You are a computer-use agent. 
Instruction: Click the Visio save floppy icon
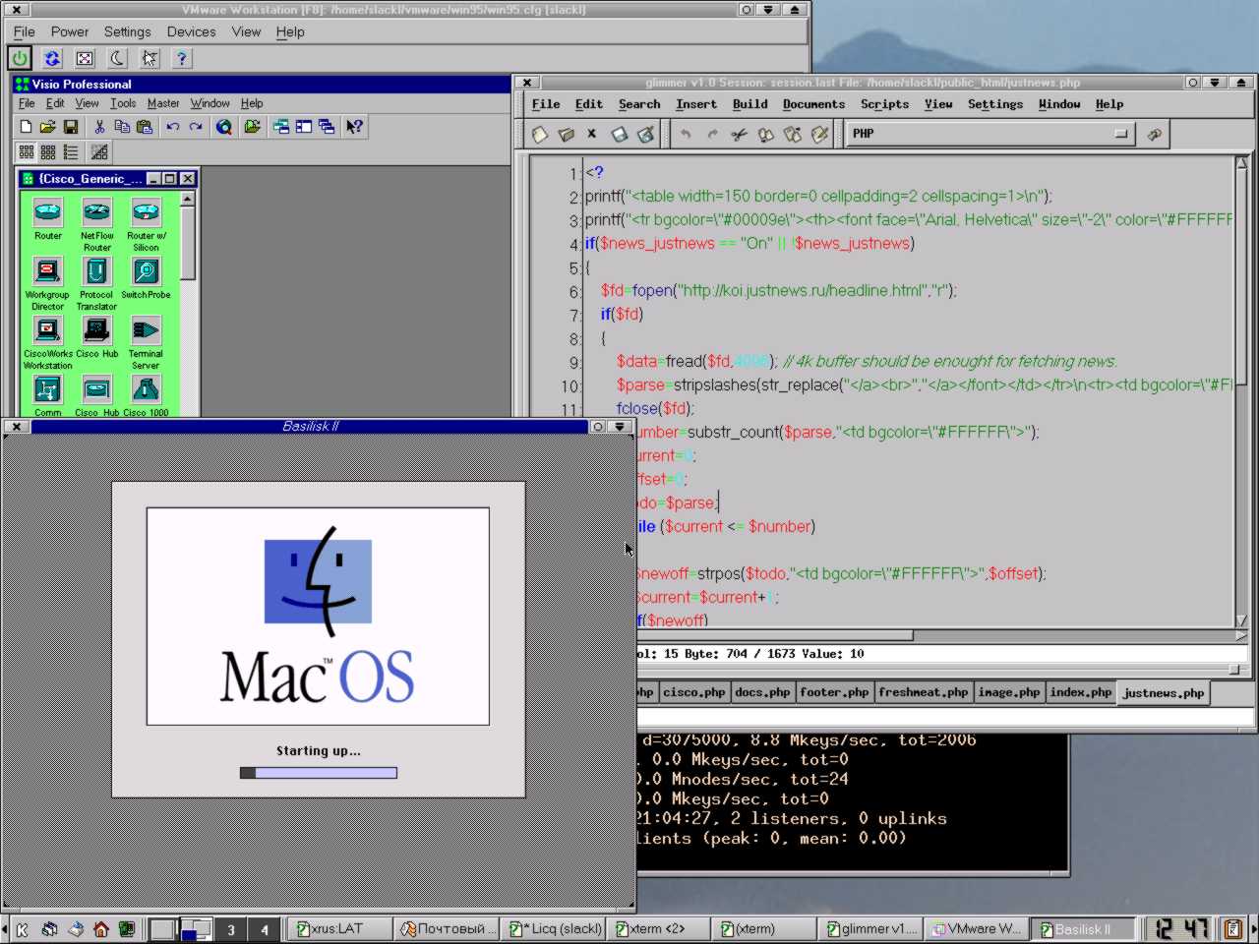(71, 127)
